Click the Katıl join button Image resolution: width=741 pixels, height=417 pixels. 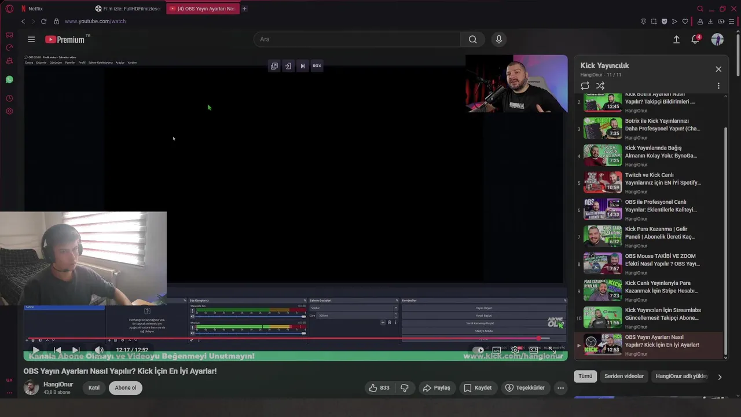pyautogui.click(x=94, y=388)
